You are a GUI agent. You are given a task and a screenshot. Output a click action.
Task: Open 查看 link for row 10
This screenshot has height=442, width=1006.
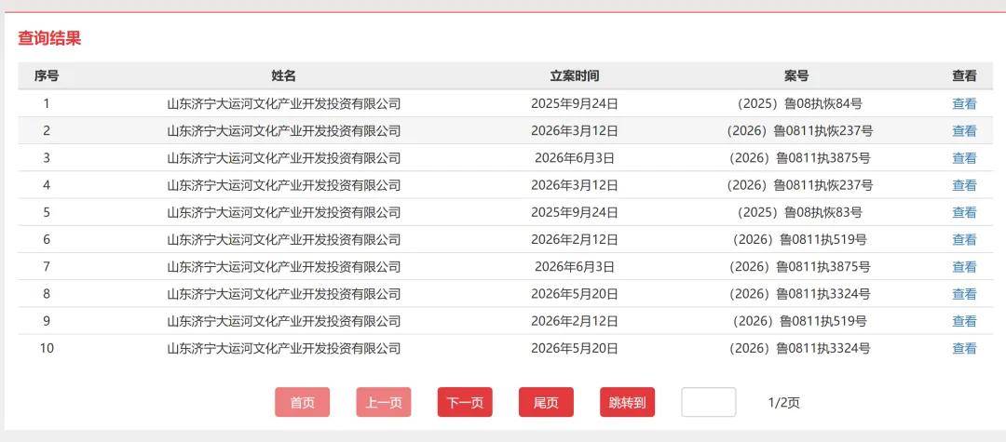964,348
